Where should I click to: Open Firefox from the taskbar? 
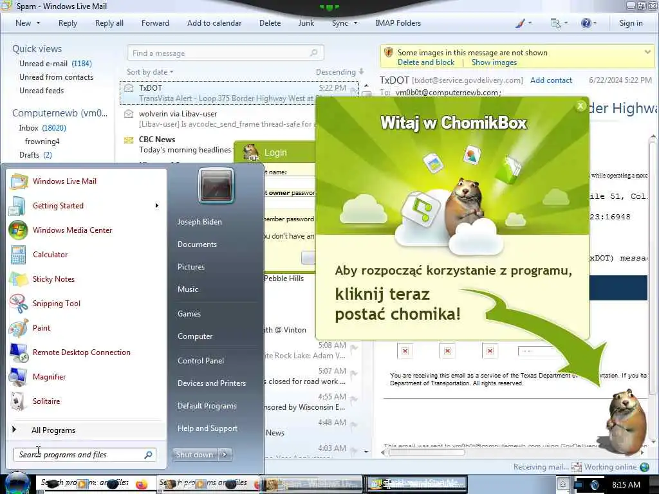(x=142, y=484)
